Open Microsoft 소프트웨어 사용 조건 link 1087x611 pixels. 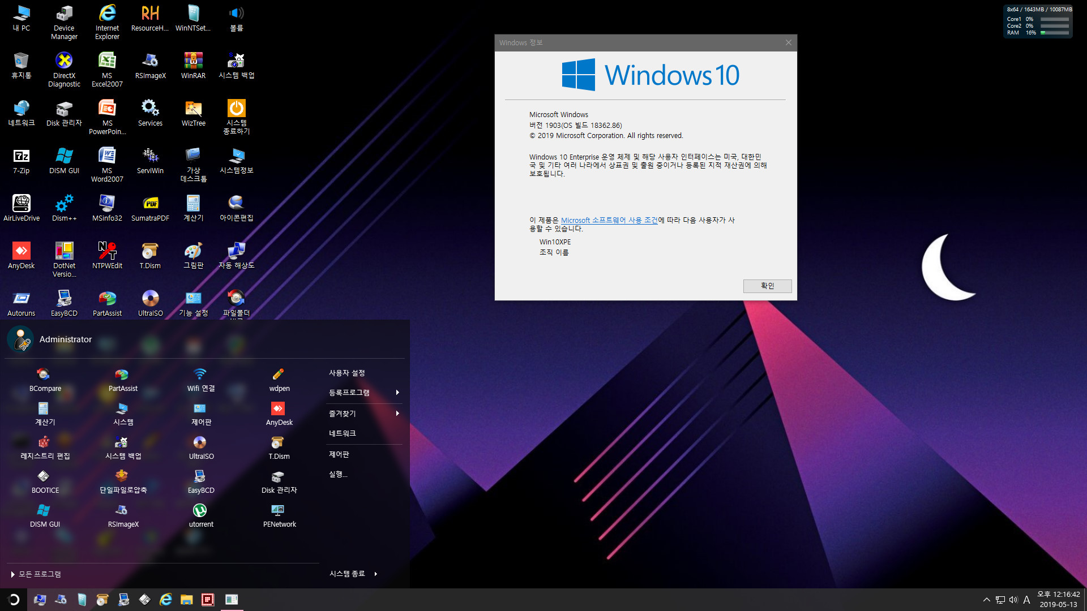click(x=609, y=220)
